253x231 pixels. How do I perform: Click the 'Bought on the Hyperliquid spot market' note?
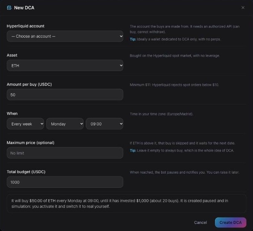[x=175, y=56]
